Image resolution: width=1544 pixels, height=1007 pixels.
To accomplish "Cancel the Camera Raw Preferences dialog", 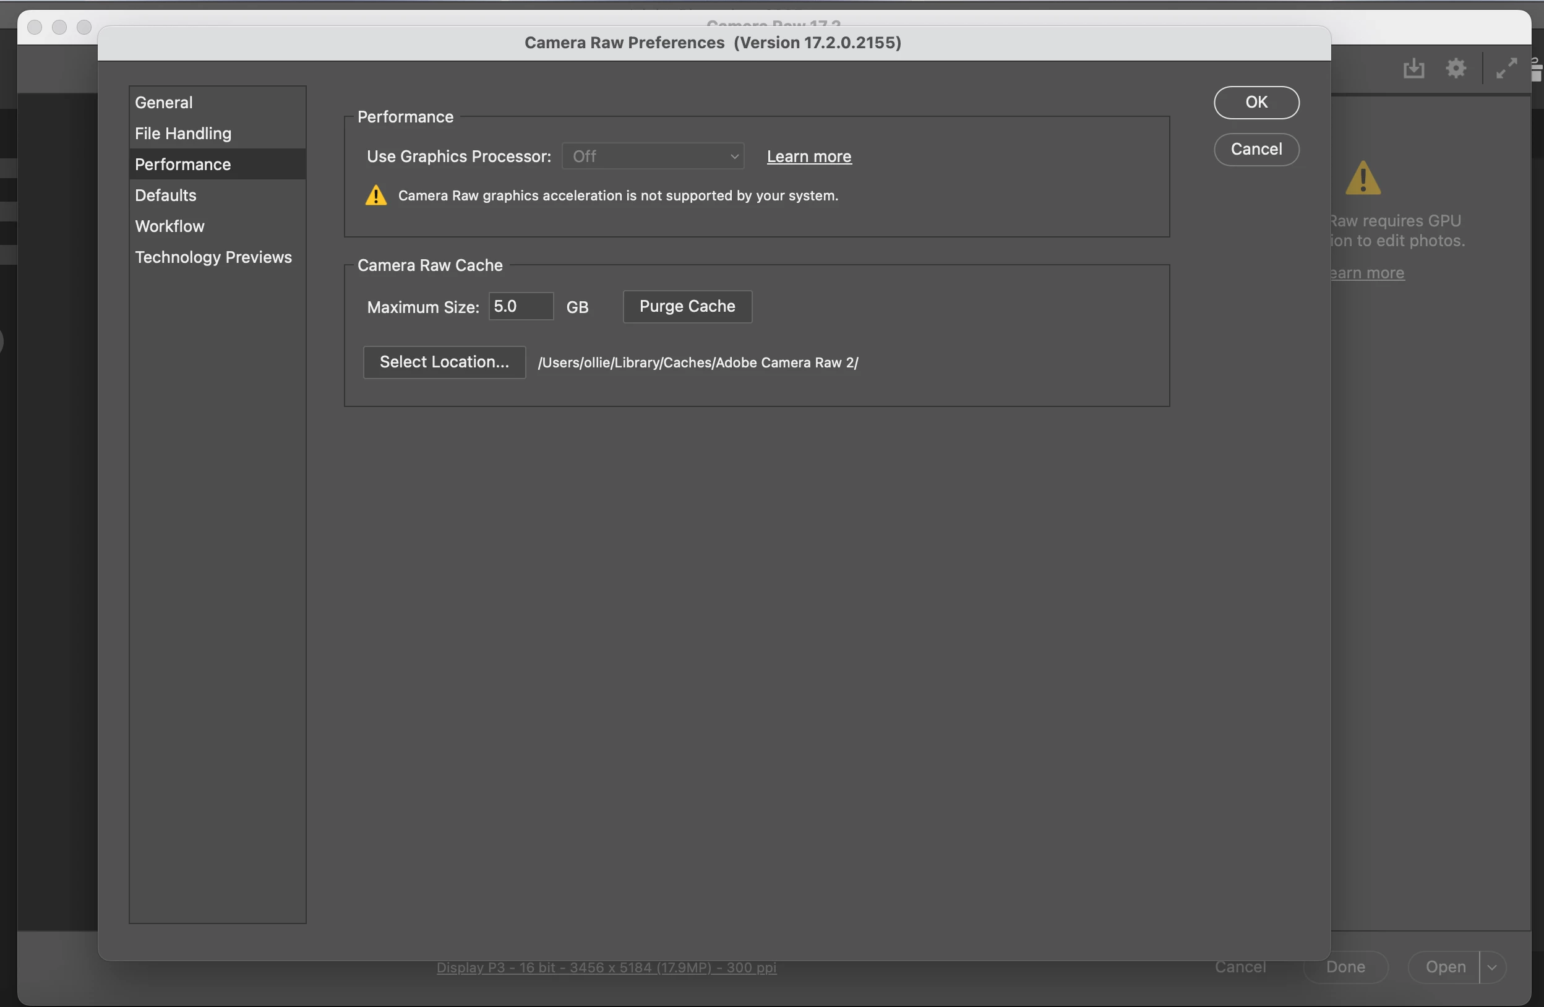I will pyautogui.click(x=1256, y=149).
